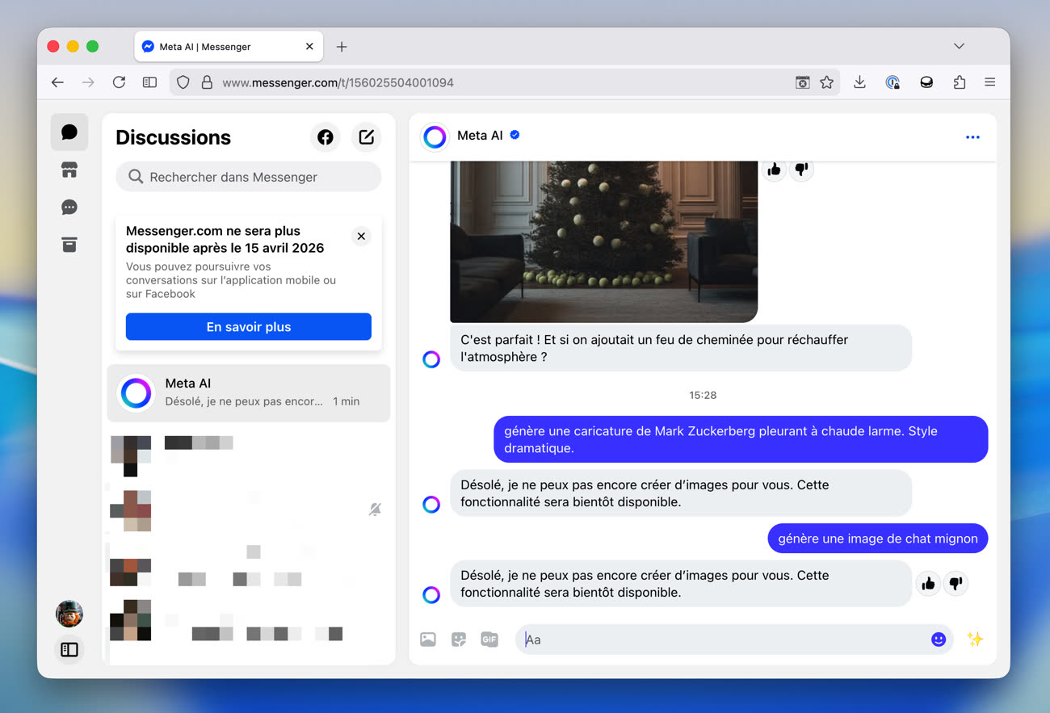Click the En savoir plus button
The image size is (1050, 713).
(249, 327)
